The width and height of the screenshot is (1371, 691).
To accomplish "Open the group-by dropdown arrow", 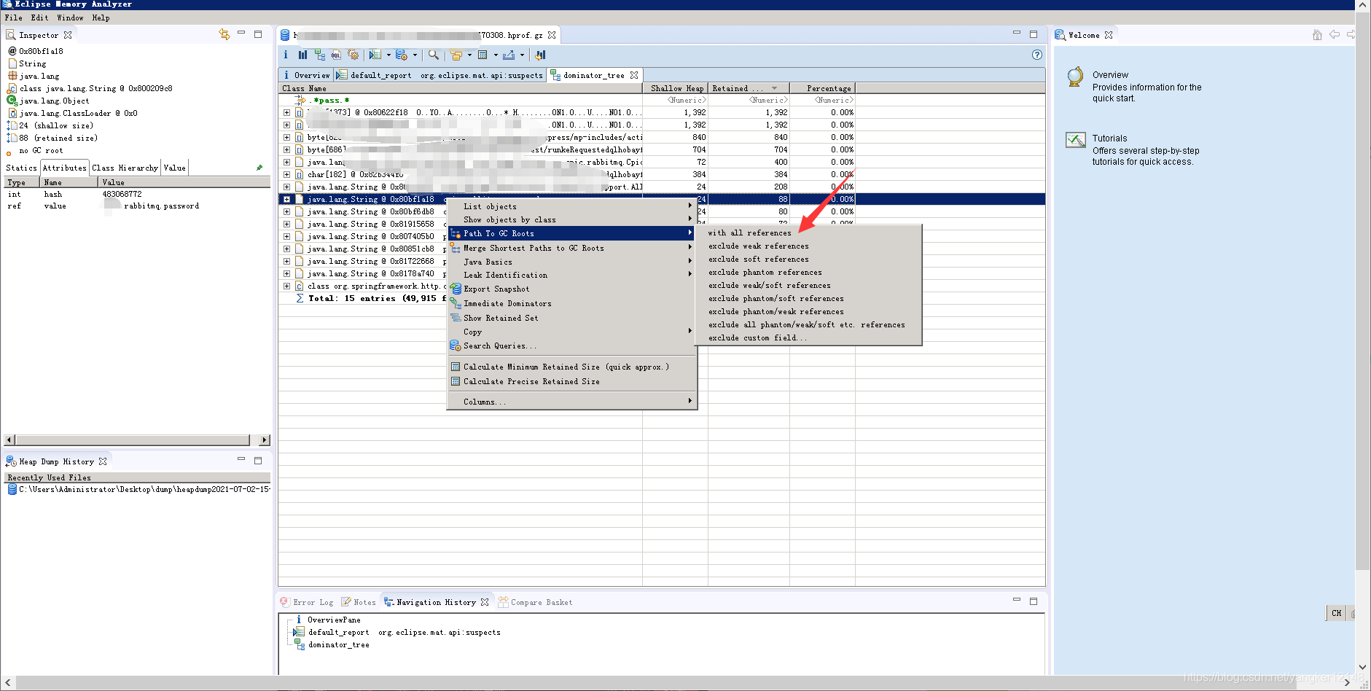I will [x=469, y=55].
